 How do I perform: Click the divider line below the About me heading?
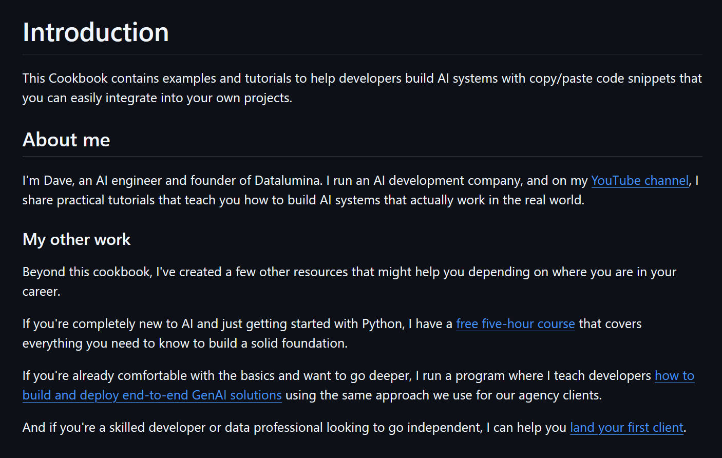click(362, 156)
